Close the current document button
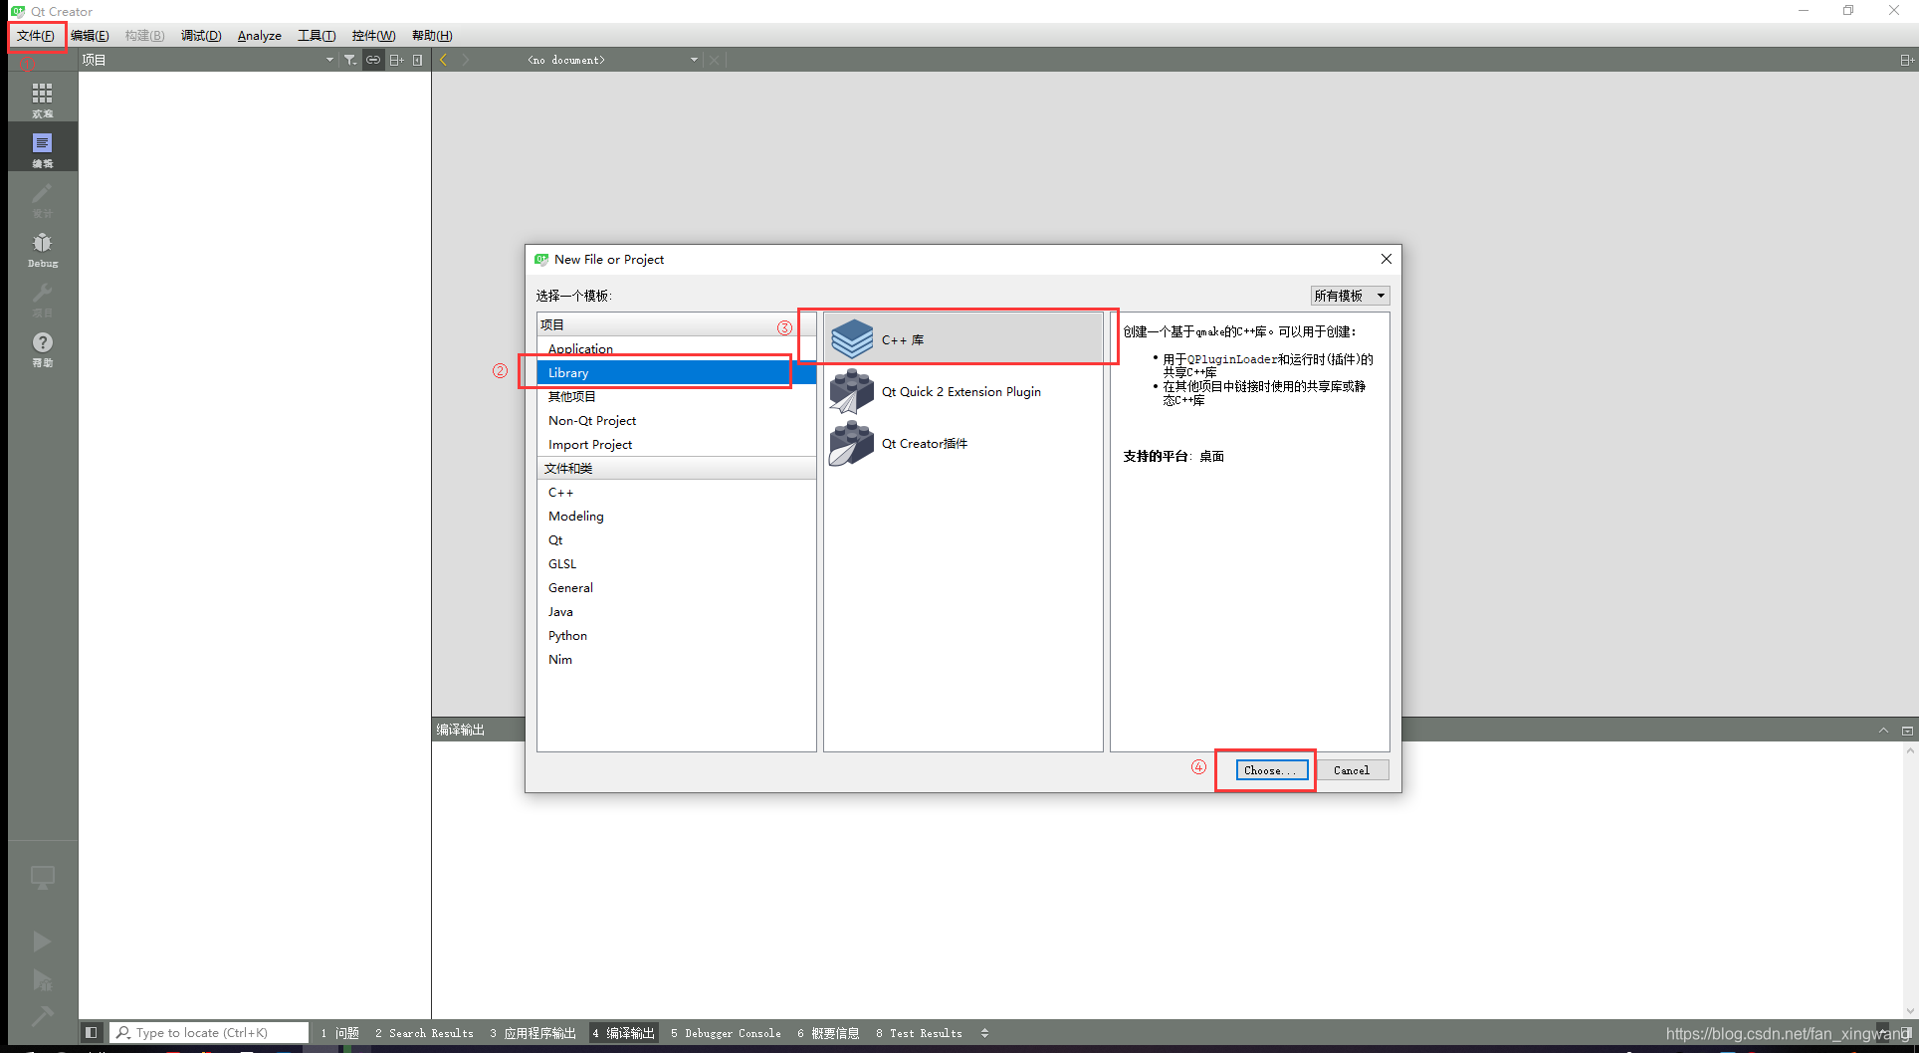 coord(715,60)
